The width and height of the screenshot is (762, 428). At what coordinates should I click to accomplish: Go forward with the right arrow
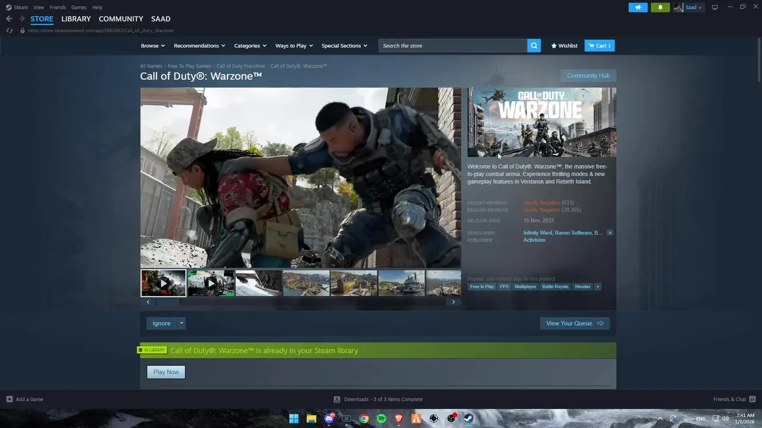pyautogui.click(x=21, y=19)
